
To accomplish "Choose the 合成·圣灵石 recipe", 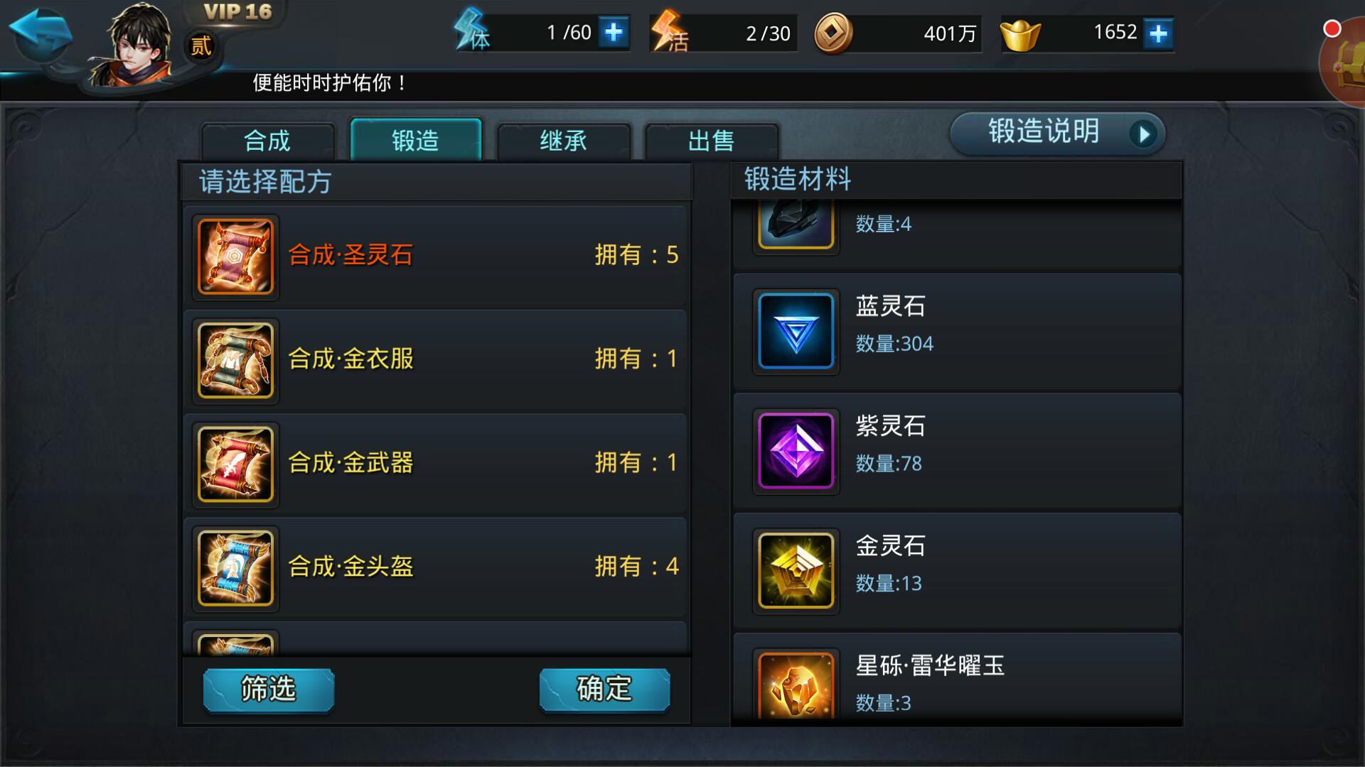I will point(435,256).
